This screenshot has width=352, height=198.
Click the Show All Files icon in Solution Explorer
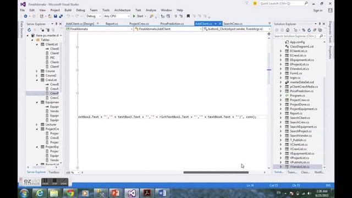point(320,30)
